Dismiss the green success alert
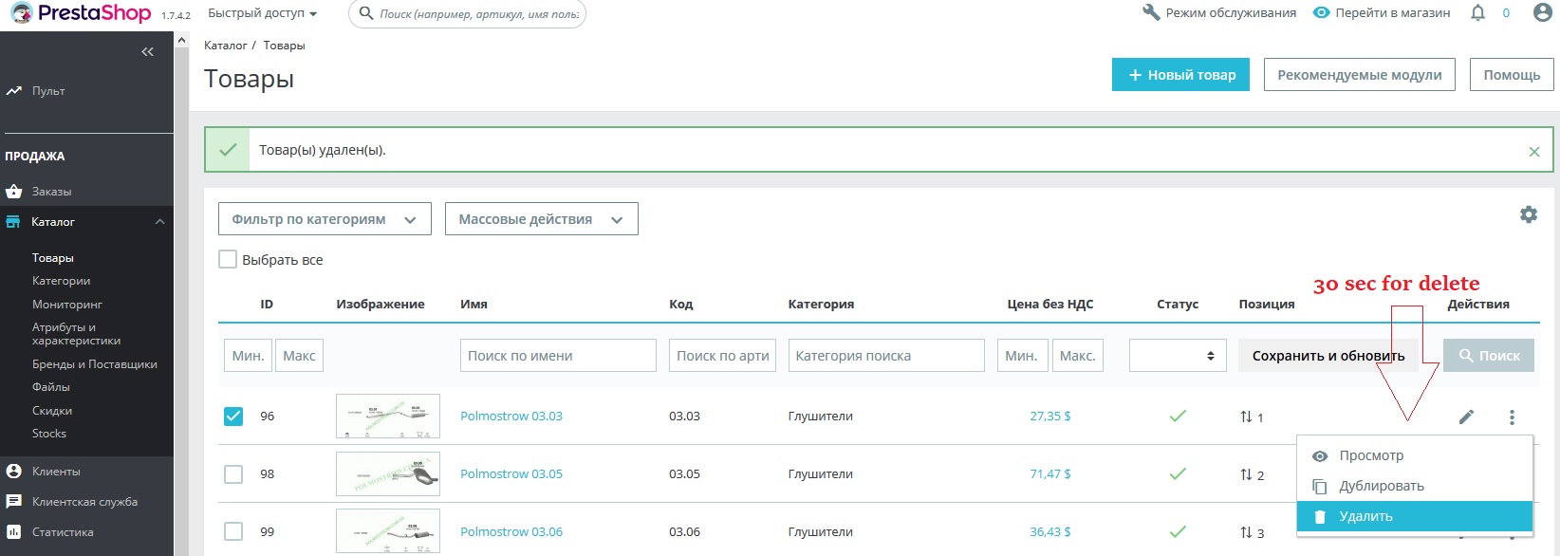The image size is (1560, 556). pyautogui.click(x=1533, y=152)
